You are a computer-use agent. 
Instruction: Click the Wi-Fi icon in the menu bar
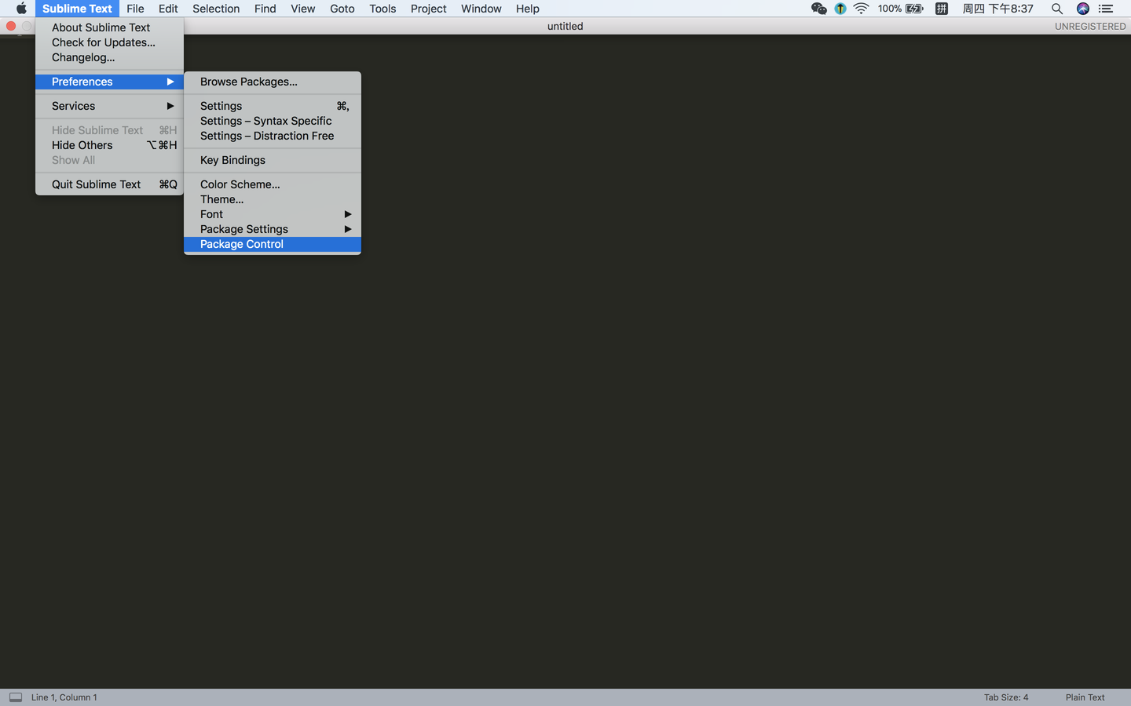pyautogui.click(x=861, y=9)
